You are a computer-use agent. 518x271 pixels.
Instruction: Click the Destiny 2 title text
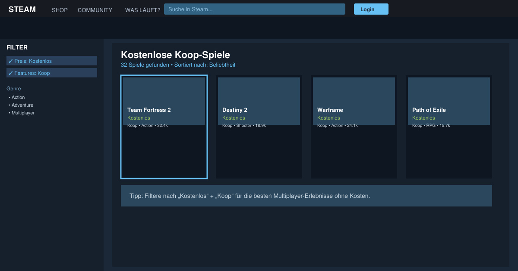(x=235, y=110)
